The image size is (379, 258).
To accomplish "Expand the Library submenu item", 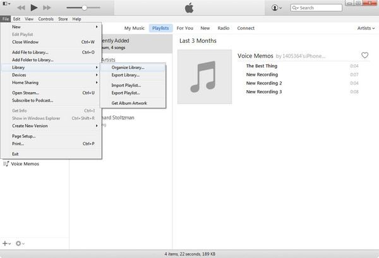I will [51, 67].
